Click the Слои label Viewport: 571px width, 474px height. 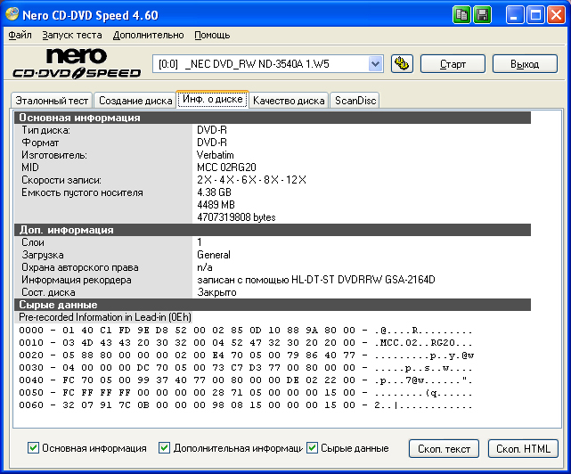[33, 242]
